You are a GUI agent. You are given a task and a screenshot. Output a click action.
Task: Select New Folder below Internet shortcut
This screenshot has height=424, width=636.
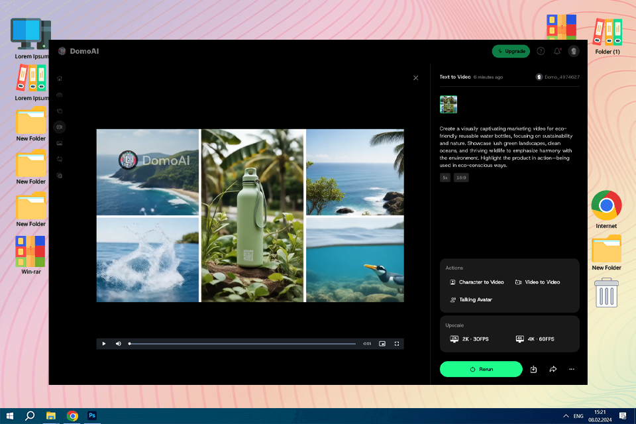click(x=606, y=253)
